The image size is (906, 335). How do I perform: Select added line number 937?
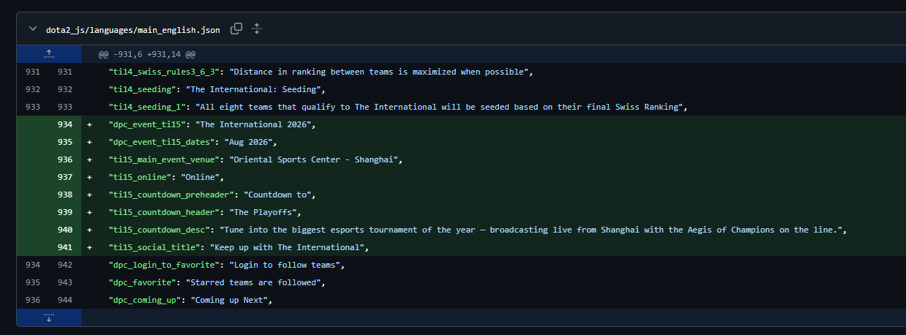pos(65,177)
